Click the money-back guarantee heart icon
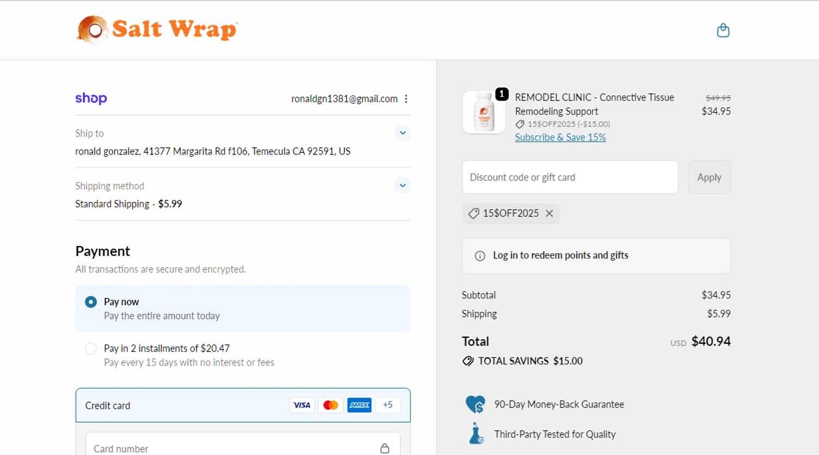The width and height of the screenshot is (819, 455). [475, 404]
